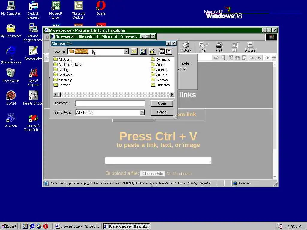The width and height of the screenshot is (307, 230).
Task: Switch to Browservice - Microsof... taskbar button
Action: click(78, 226)
